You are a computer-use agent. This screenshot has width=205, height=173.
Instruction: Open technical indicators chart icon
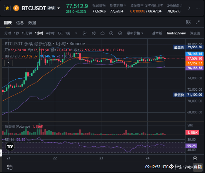coord(85,33)
